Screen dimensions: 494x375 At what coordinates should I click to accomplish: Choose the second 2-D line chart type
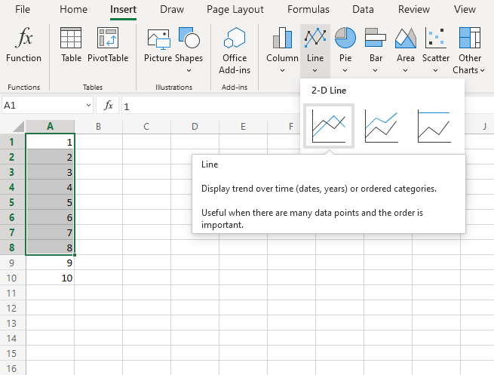pyautogui.click(x=381, y=126)
